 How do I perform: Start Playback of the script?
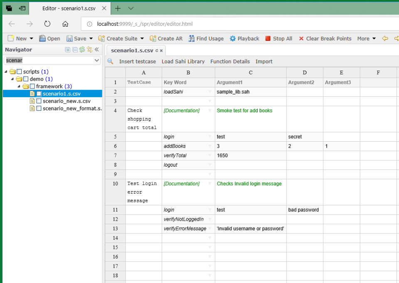coord(244,38)
